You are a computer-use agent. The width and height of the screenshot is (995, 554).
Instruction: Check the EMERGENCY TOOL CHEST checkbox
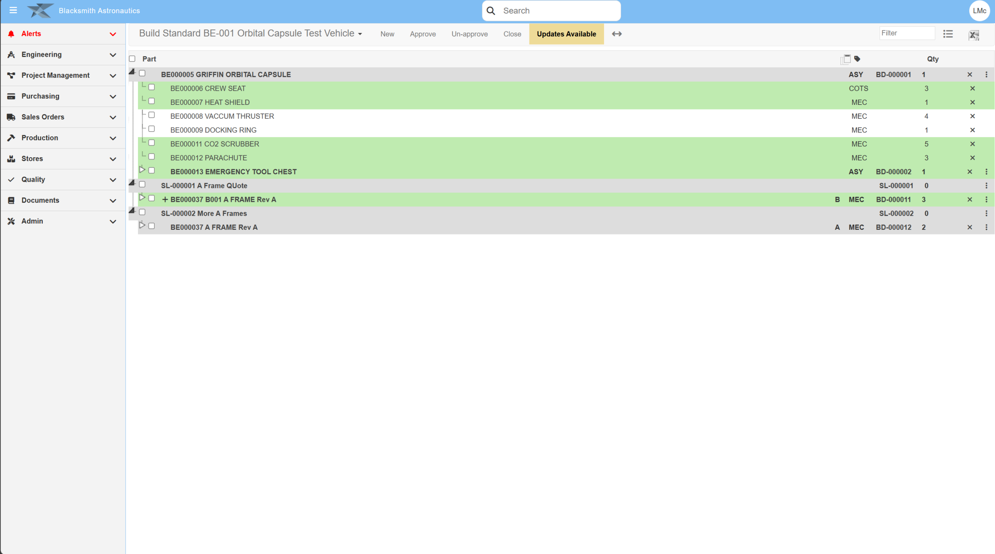point(152,170)
